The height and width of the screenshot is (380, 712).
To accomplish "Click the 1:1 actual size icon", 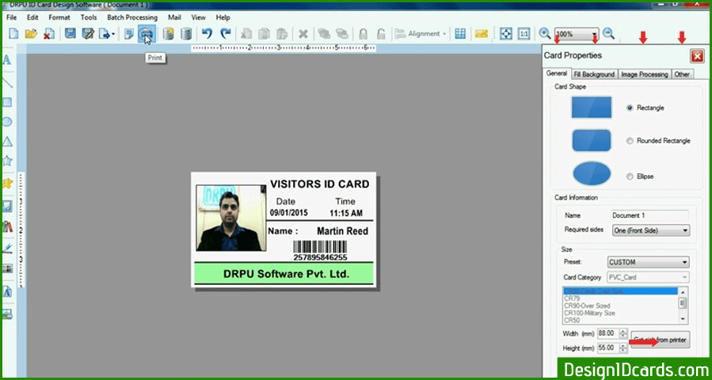I will pos(524,33).
